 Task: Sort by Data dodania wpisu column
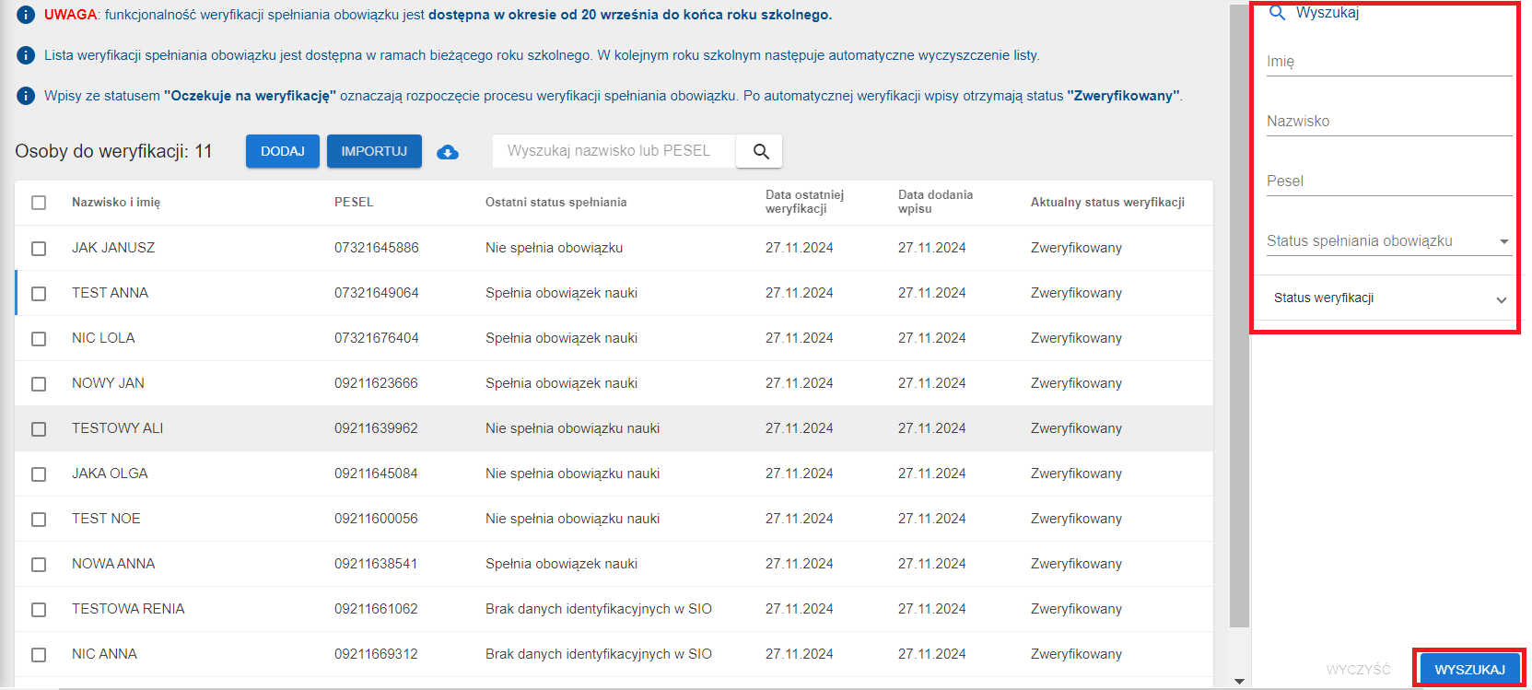coord(935,202)
